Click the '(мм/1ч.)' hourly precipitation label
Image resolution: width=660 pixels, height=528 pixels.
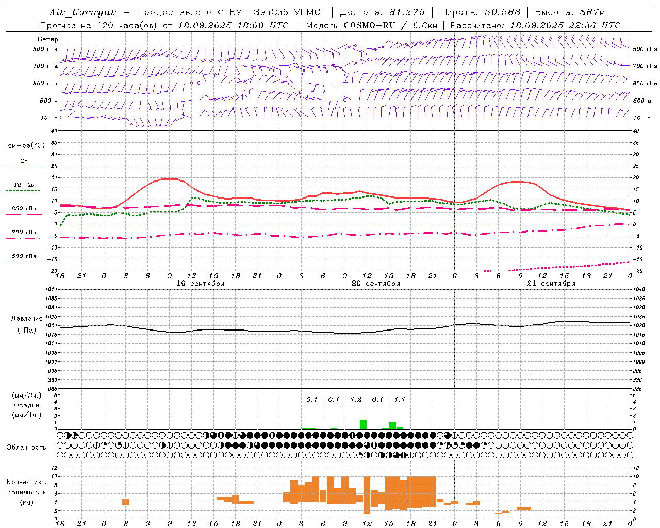coord(26,415)
